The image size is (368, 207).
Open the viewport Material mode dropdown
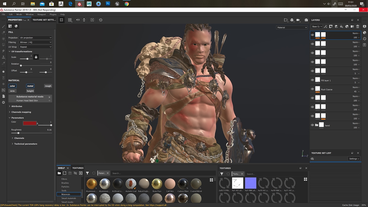pos(292,27)
